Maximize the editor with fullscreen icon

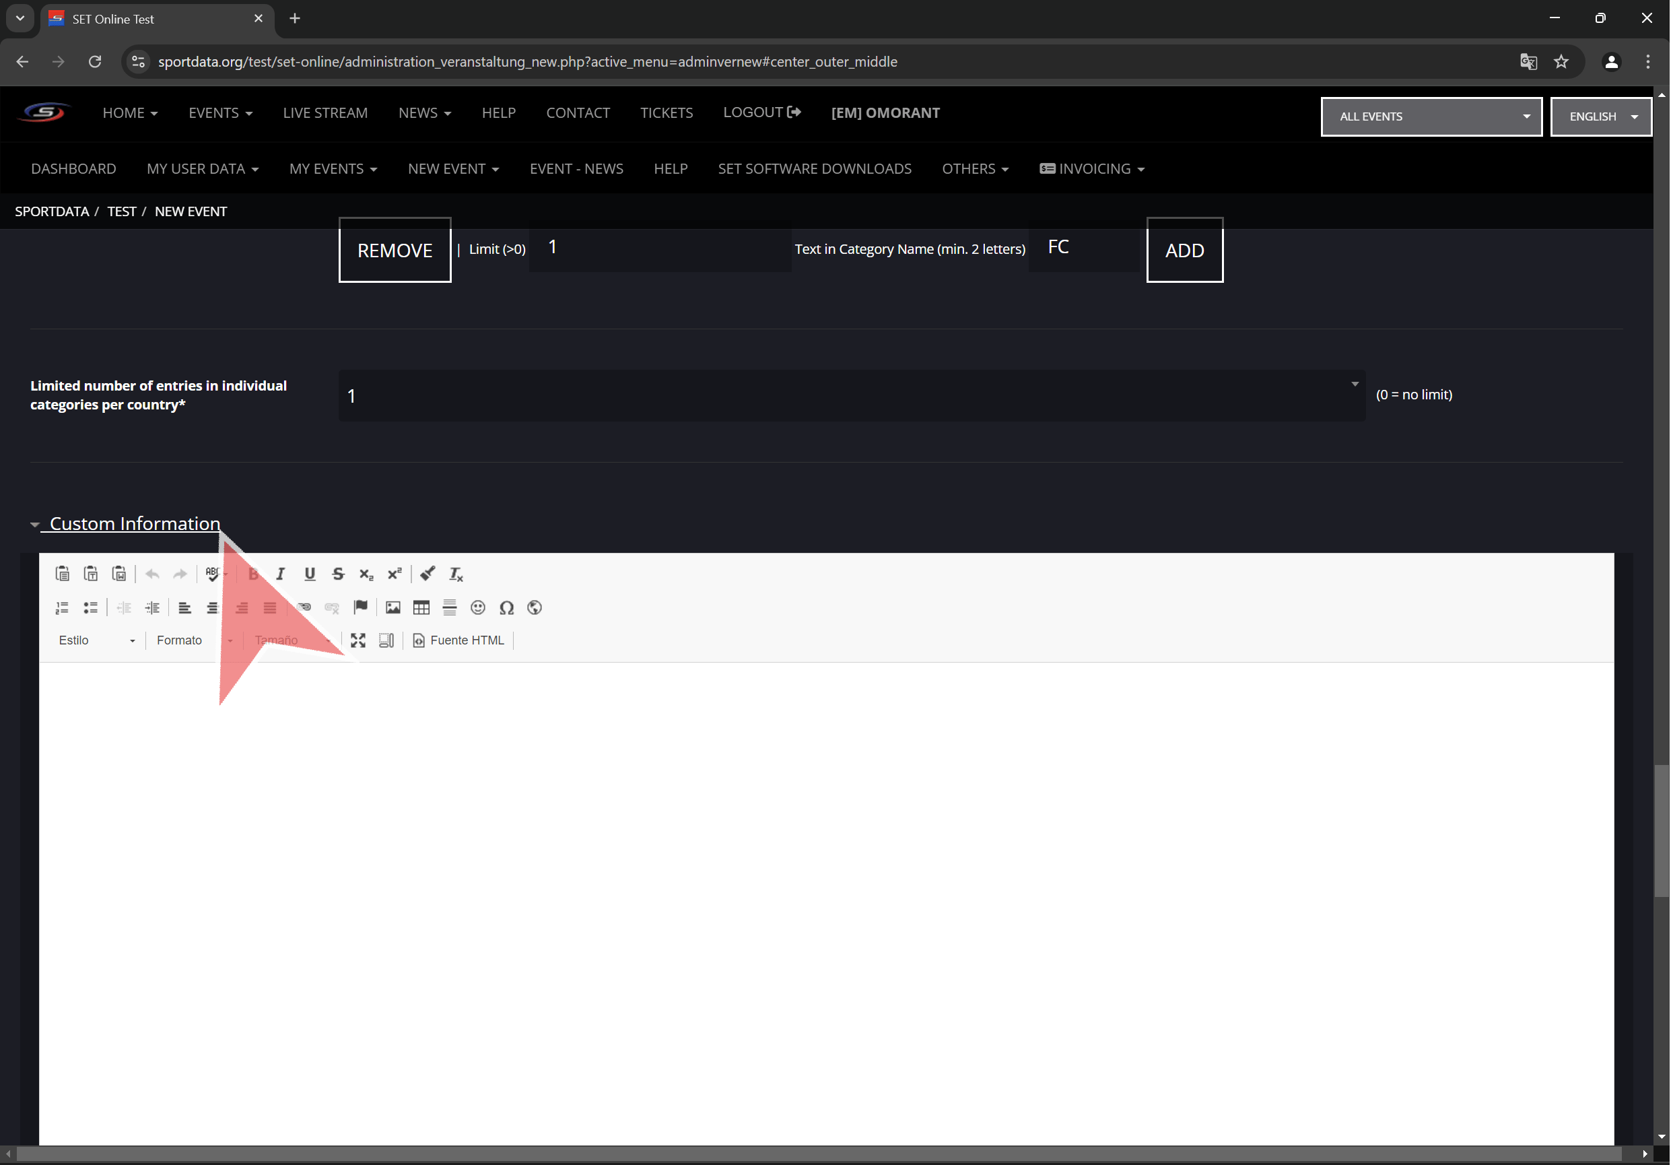pos(357,640)
